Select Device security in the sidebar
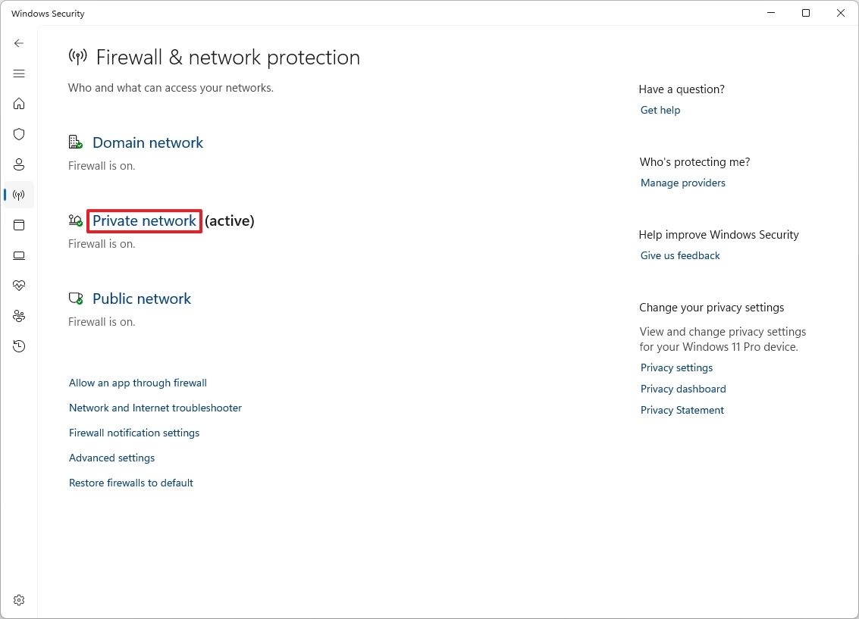Image resolution: width=859 pixels, height=619 pixels. click(18, 255)
